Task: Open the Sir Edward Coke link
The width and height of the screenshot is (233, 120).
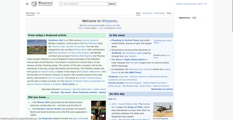Action: (x=46, y=72)
